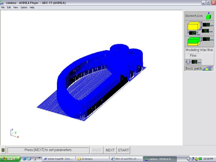Open the File menu
This screenshot has height=162, width=216.
tap(3, 8)
